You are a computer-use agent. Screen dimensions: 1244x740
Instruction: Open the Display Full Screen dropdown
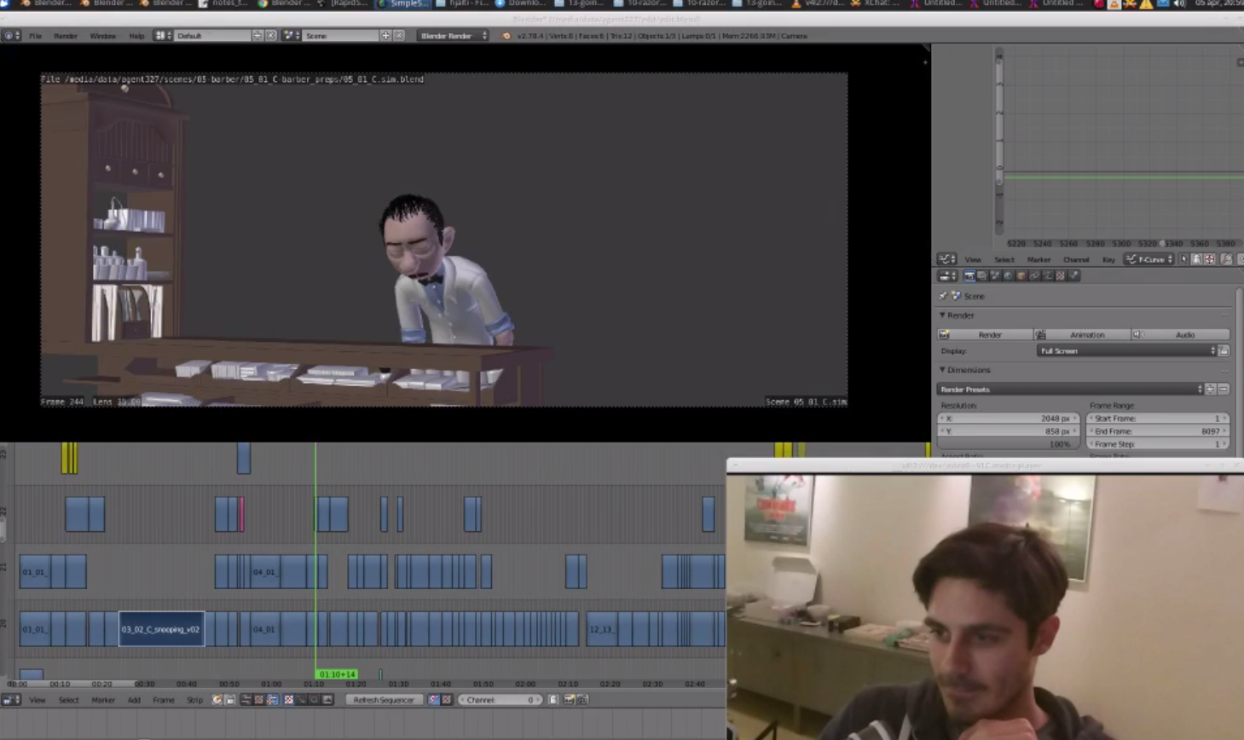pyautogui.click(x=1126, y=351)
